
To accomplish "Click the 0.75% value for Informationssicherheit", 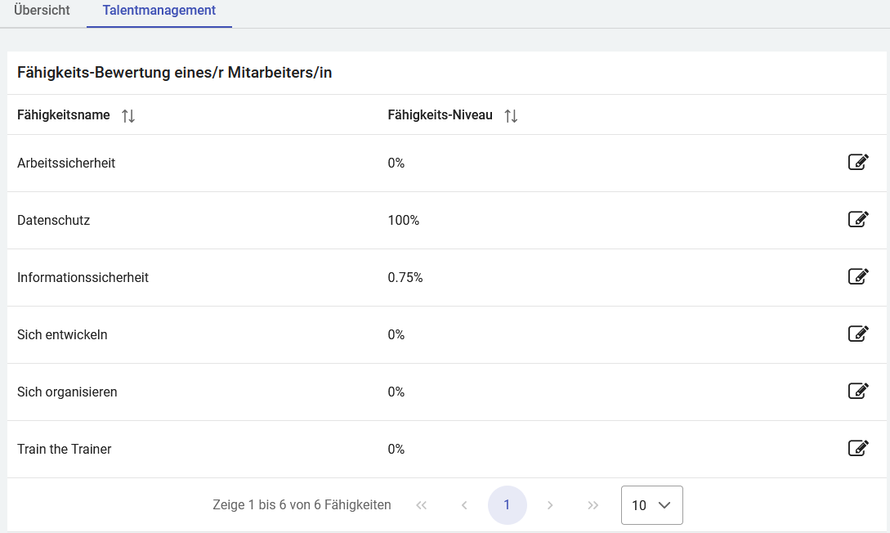I will pyautogui.click(x=405, y=277).
